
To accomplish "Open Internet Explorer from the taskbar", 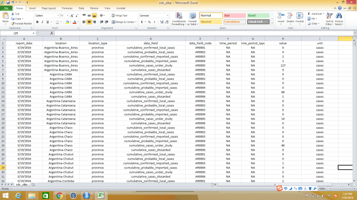I will click(18, 196).
